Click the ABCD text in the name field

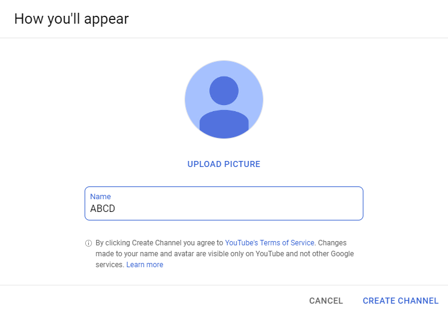coord(103,209)
